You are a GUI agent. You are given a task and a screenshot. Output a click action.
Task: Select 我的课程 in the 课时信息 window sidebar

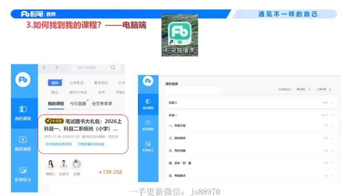[148, 104]
